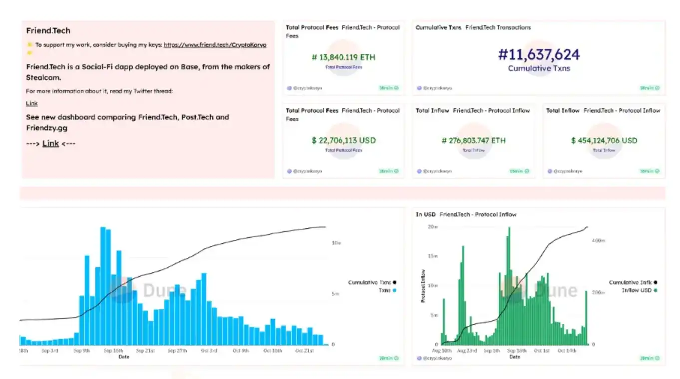Viewport: 680px width, 379px height.
Task: Click @cryptokoryo avatar on Cumulative Txns card
Action: [x=419, y=88]
